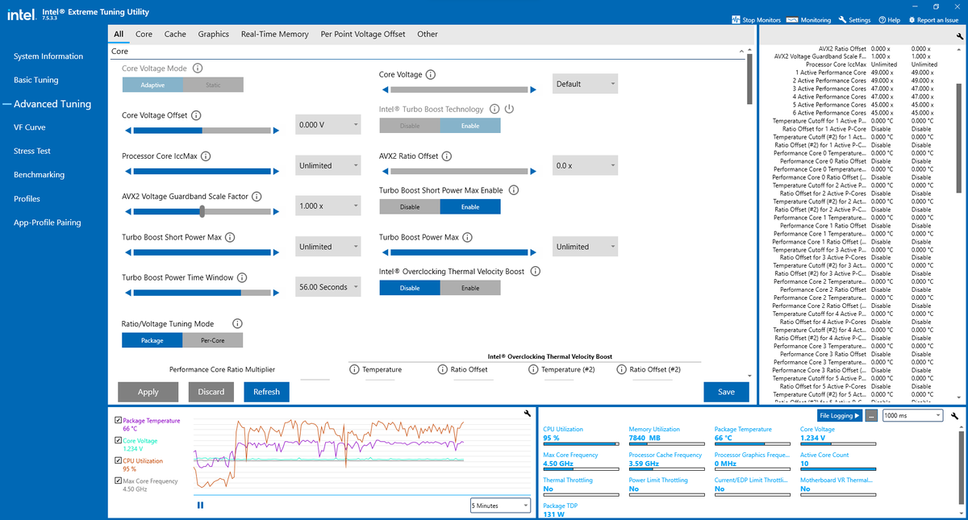Start File Logging
This screenshot has width=968, height=520.
click(x=839, y=415)
